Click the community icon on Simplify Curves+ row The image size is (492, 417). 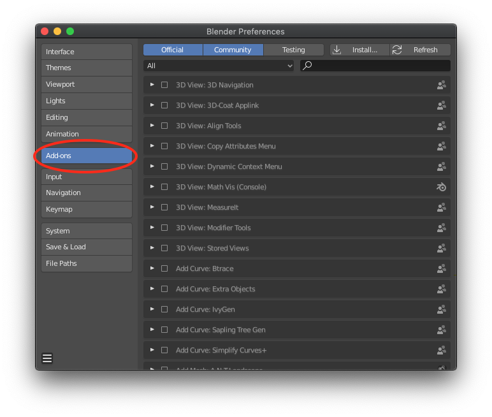[x=442, y=351]
